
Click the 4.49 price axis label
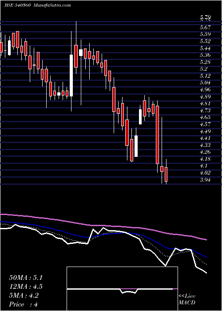tap(205, 132)
